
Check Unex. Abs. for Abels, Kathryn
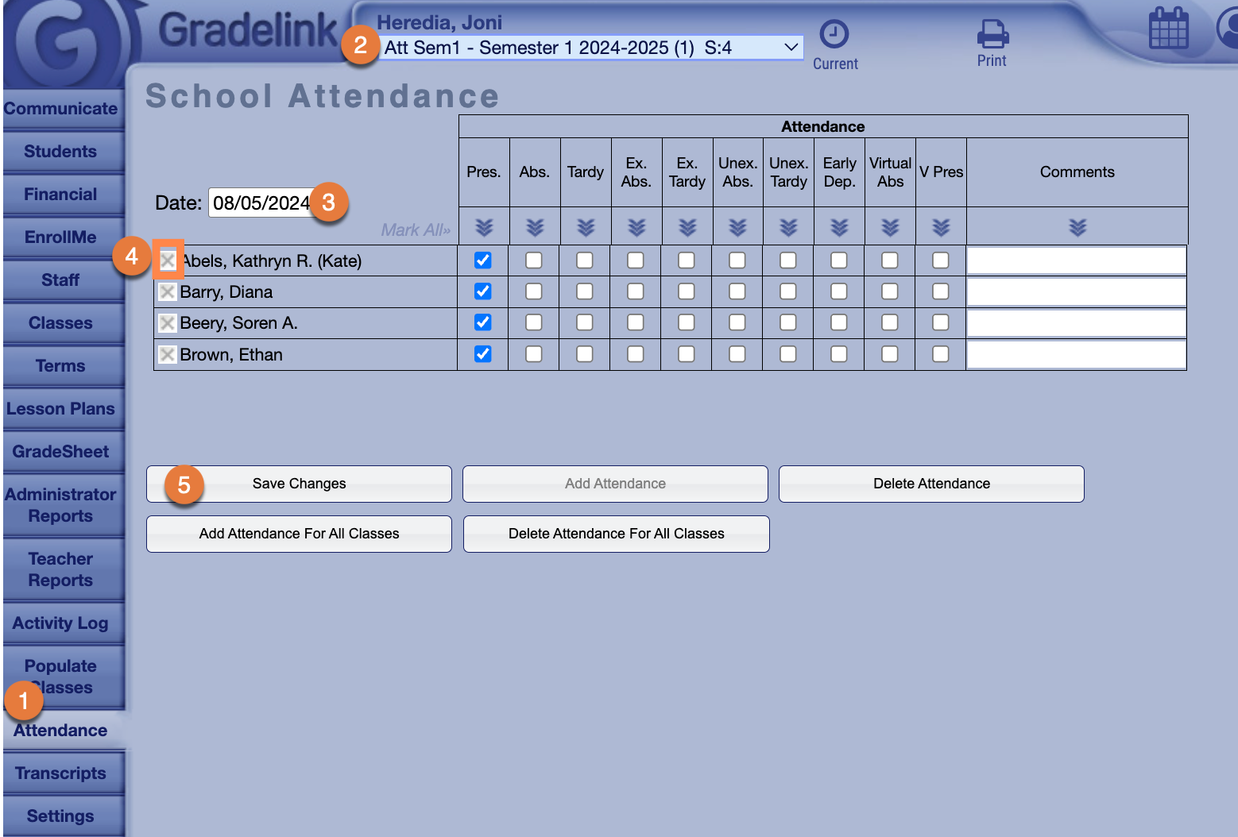(737, 260)
